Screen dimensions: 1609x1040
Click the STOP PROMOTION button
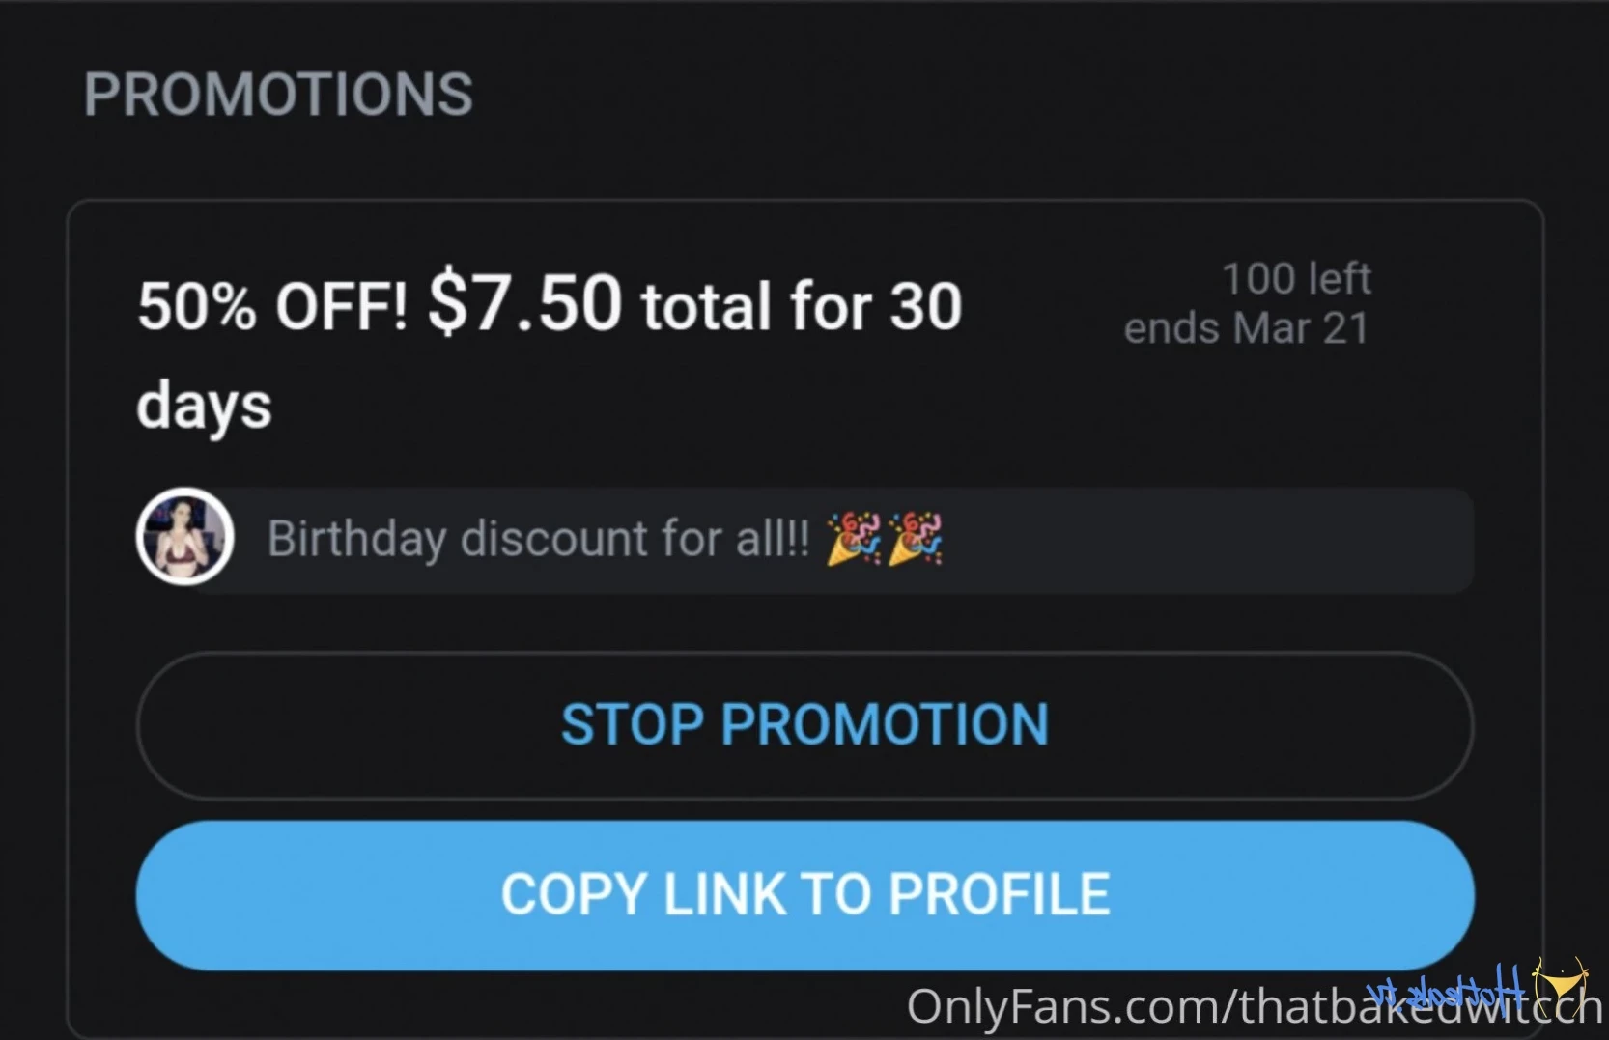pyautogui.click(x=804, y=725)
